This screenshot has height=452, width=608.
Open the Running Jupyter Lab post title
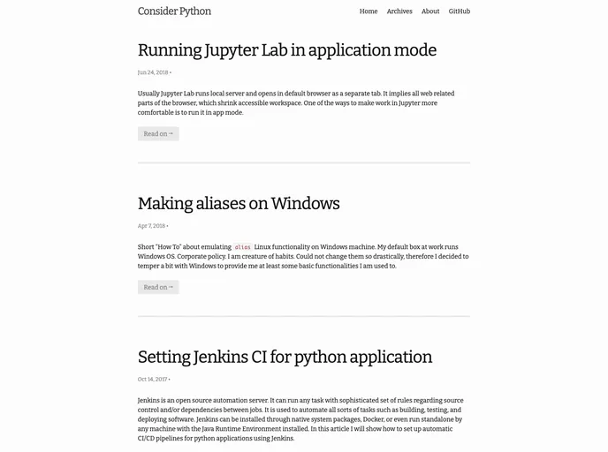tap(287, 50)
